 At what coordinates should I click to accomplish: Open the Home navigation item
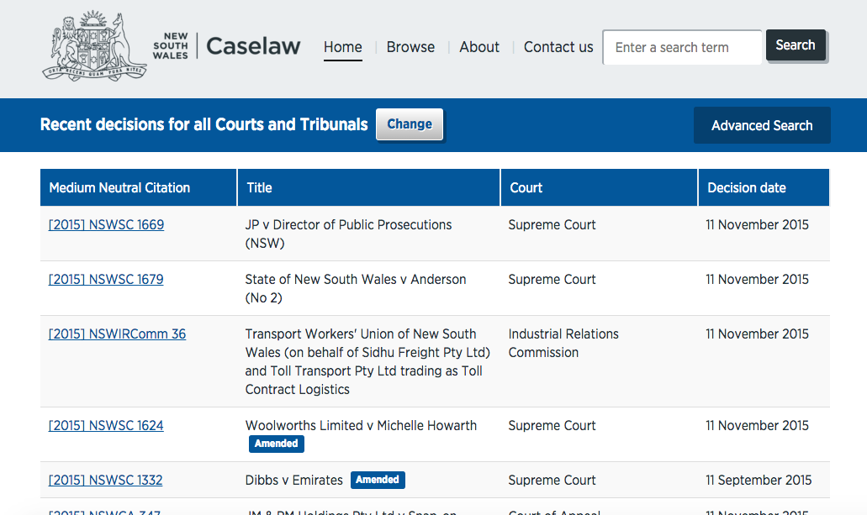click(342, 47)
